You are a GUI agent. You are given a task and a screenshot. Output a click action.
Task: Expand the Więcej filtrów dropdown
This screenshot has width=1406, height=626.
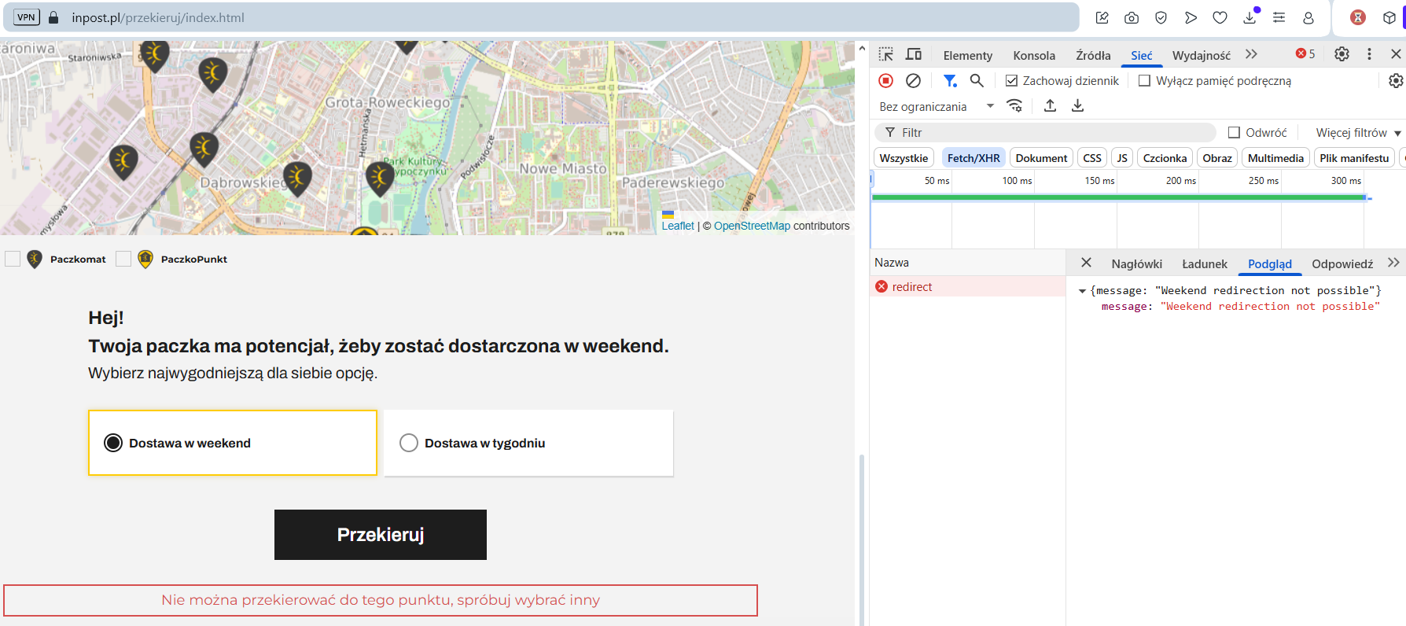point(1358,133)
